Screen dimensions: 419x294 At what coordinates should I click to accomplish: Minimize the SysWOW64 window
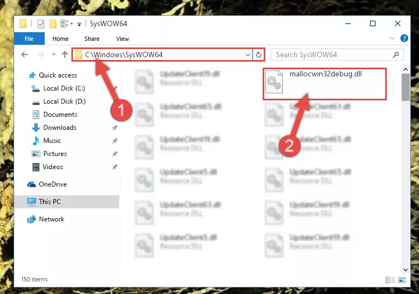[x=348, y=23]
